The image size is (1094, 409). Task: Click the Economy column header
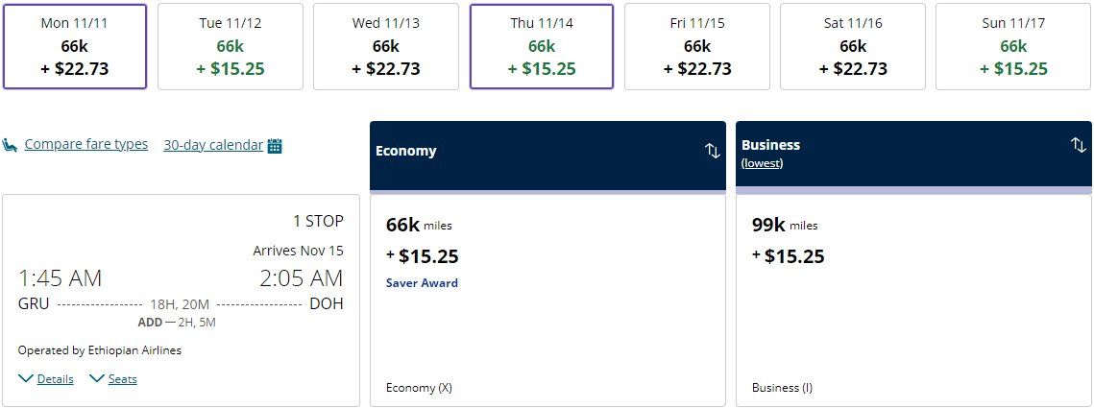click(x=547, y=155)
